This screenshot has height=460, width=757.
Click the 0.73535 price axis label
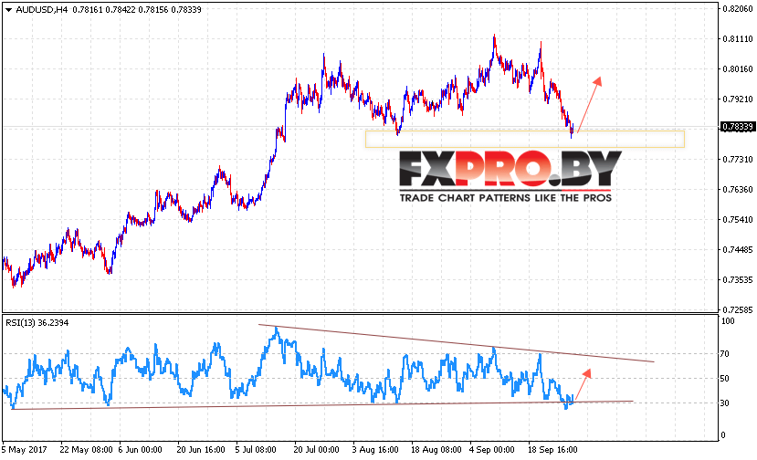tap(738, 280)
